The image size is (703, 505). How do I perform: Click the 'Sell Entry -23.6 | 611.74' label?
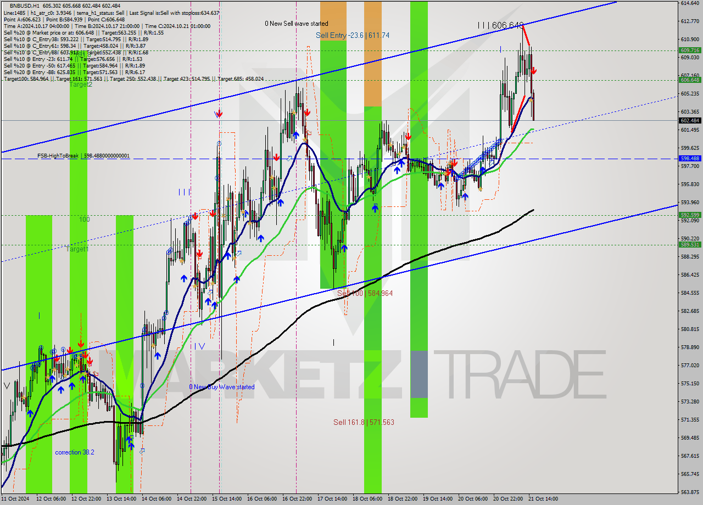[x=353, y=35]
